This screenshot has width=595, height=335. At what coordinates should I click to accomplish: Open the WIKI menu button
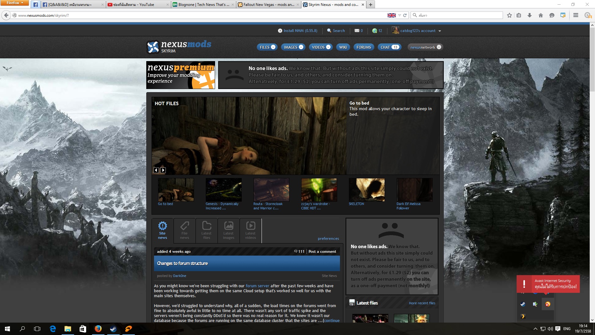tap(343, 47)
